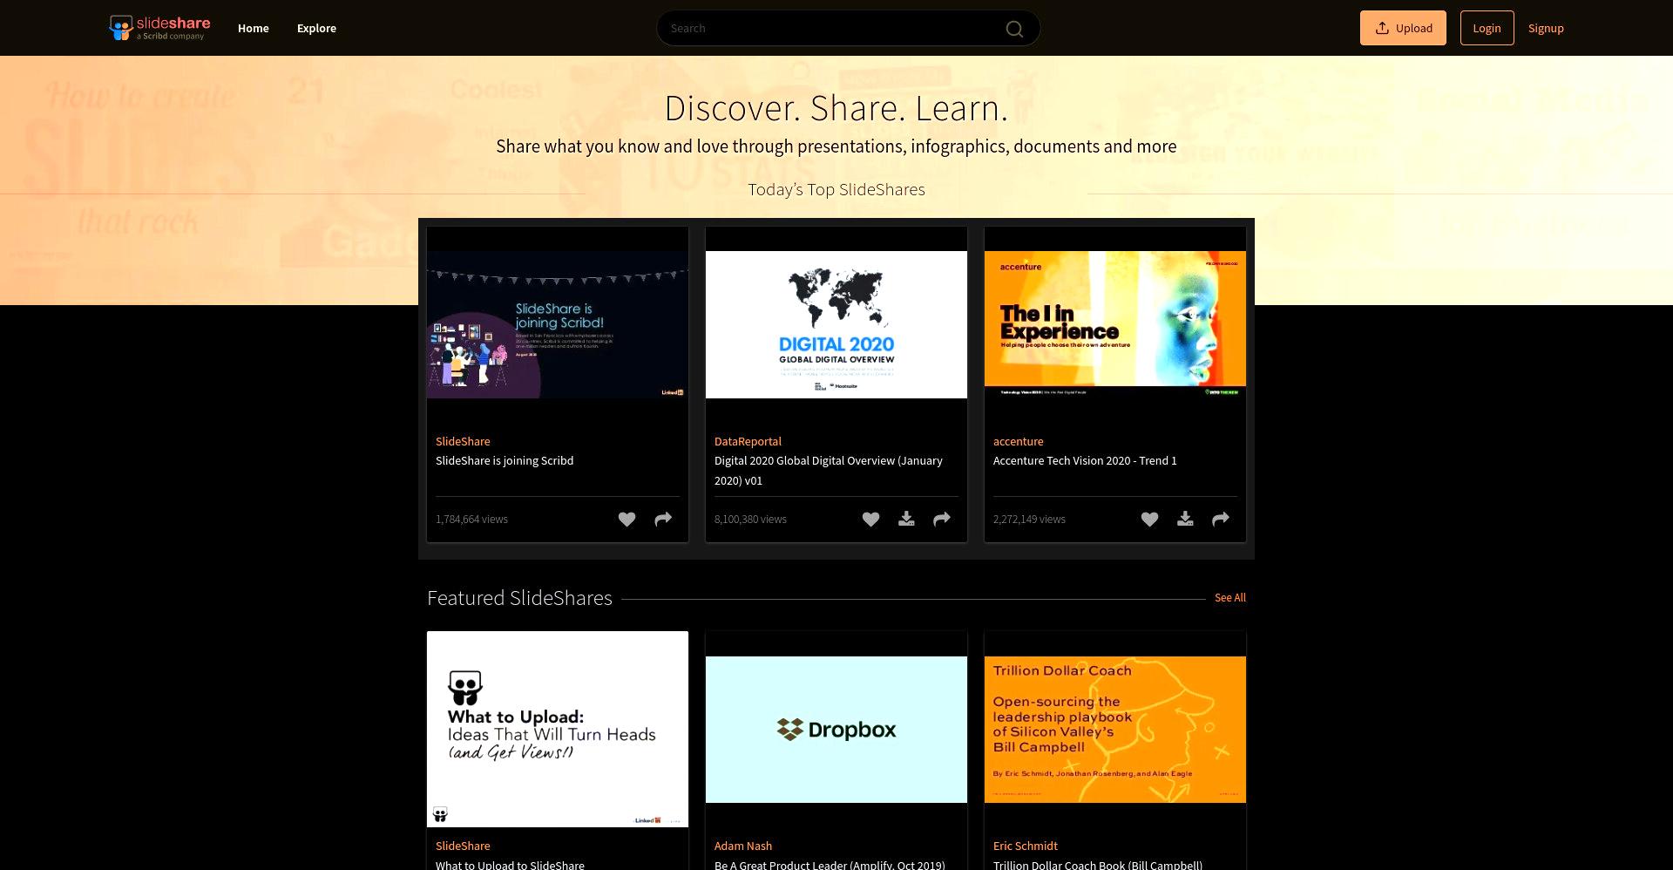1673x870 pixels.
Task: Open the Trillion Dollar Coach thumbnail
Action: coord(1115,729)
